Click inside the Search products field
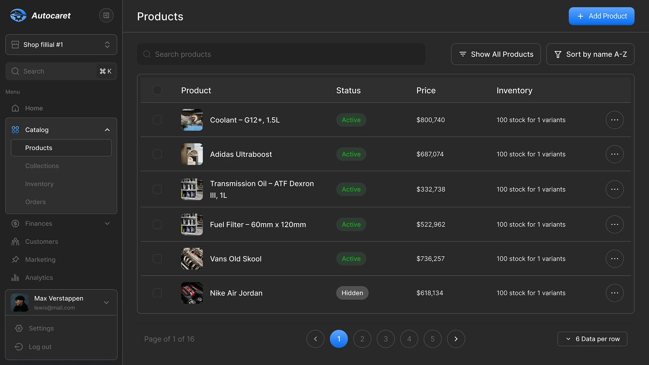The width and height of the screenshot is (649, 365). tap(281, 54)
